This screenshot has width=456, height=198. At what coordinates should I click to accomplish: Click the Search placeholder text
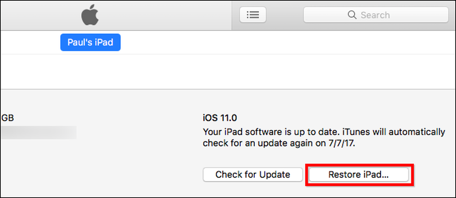[375, 15]
